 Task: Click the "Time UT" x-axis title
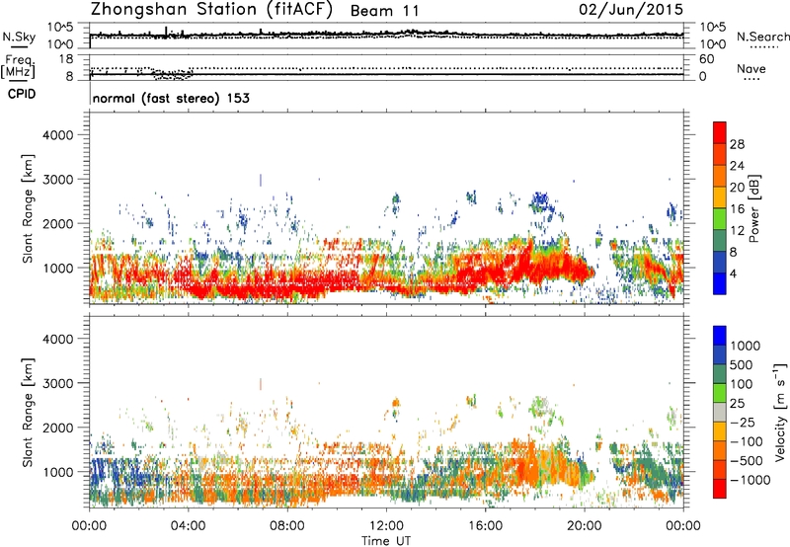386,541
